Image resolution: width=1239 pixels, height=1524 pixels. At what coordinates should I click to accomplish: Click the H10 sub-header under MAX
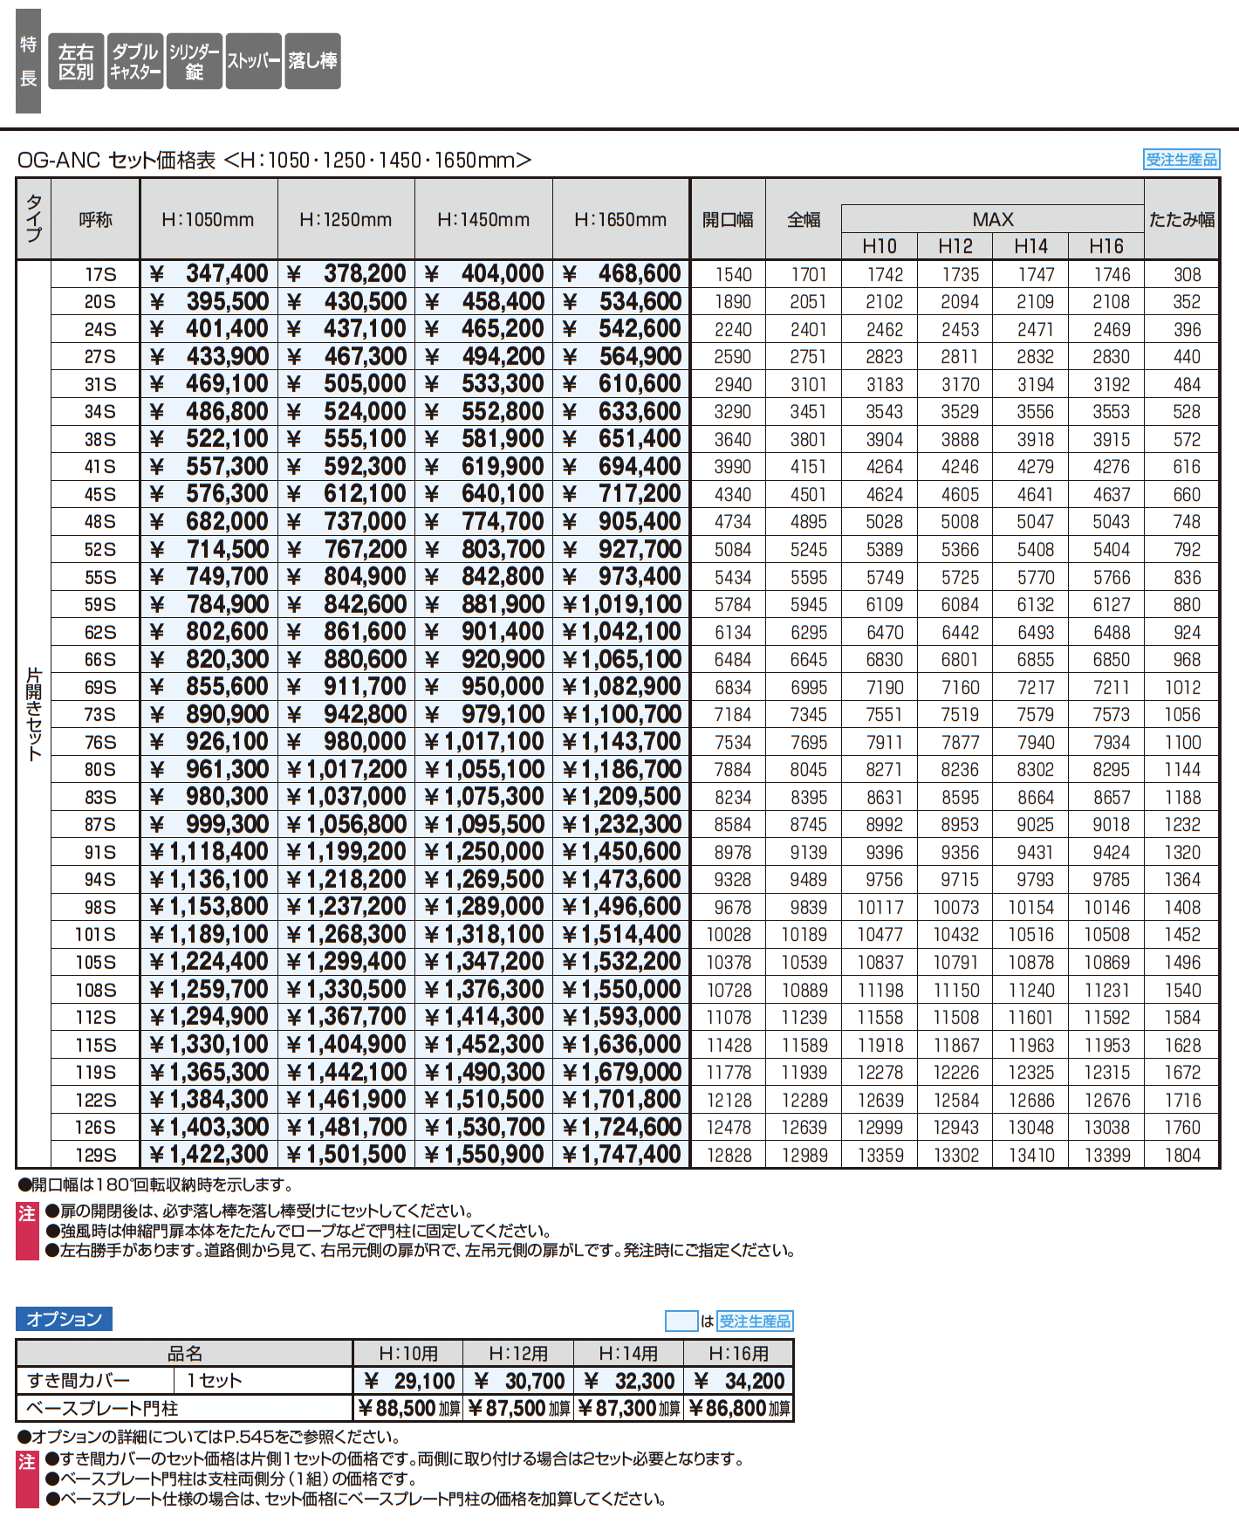(x=880, y=246)
